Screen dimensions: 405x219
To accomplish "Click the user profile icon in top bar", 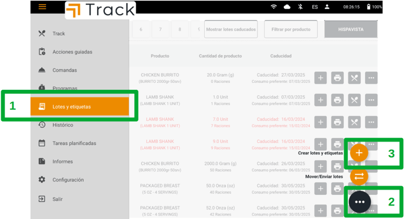I will pos(327,7).
